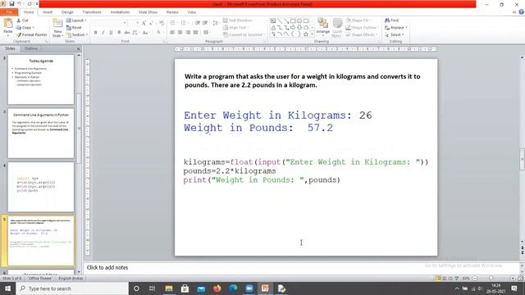Select the Oval shape in gallery
Screen dimensions: 525x295
[x=299, y=20]
